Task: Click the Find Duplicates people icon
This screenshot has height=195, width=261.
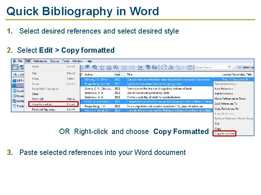Action: (x=178, y=67)
